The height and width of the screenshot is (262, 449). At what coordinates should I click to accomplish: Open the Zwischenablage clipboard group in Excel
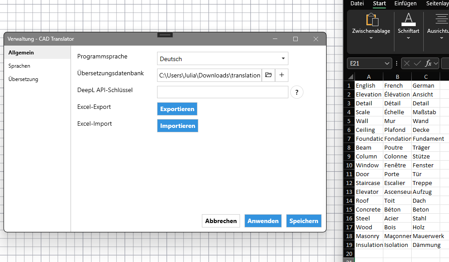point(371,27)
